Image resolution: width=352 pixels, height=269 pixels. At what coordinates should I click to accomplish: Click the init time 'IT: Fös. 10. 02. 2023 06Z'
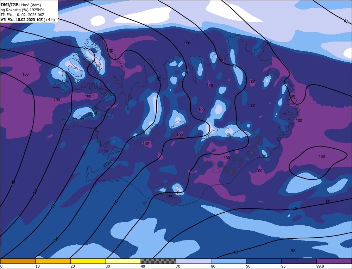tap(23, 15)
